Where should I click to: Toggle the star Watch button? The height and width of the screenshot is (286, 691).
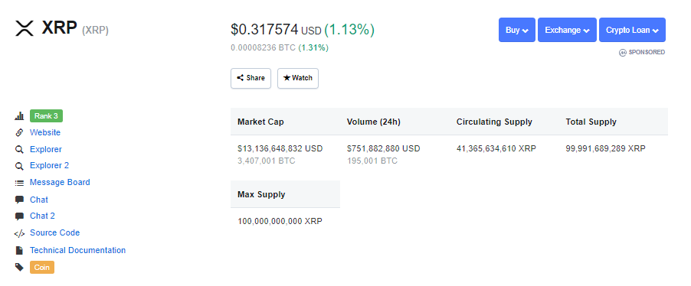coord(298,78)
